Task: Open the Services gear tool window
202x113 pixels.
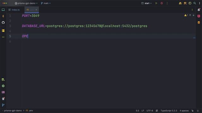Action: (3, 86)
